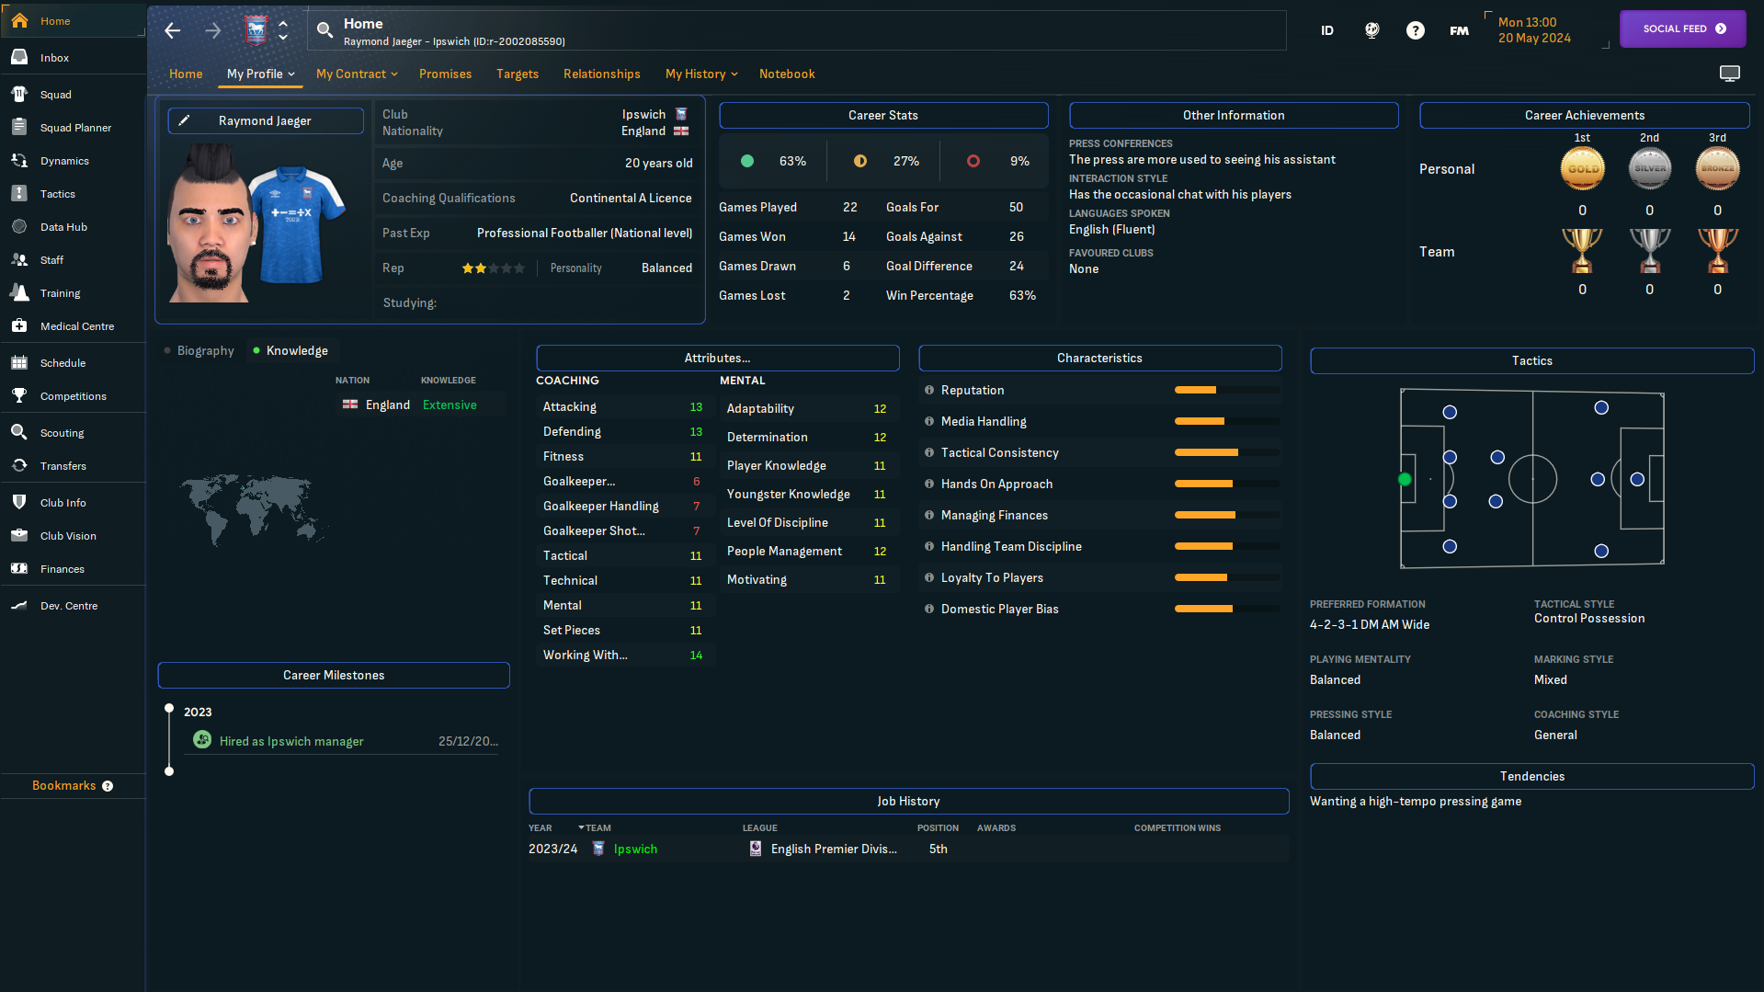Open the Inbox sidebar icon
This screenshot has width=1764, height=992.
19,57
